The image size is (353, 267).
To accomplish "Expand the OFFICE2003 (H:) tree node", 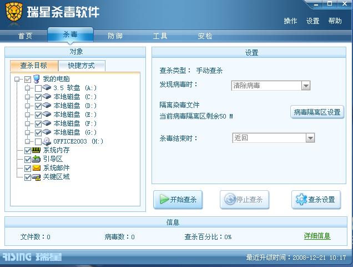I will point(27,141).
